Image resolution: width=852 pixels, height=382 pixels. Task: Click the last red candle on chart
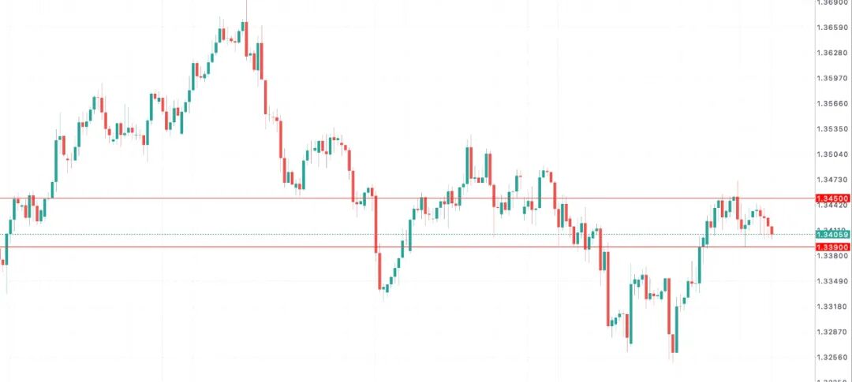(772, 229)
